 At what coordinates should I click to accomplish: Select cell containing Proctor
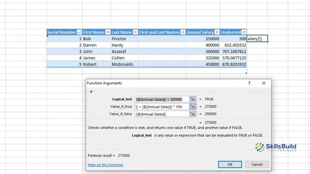pyautogui.click(x=124, y=39)
